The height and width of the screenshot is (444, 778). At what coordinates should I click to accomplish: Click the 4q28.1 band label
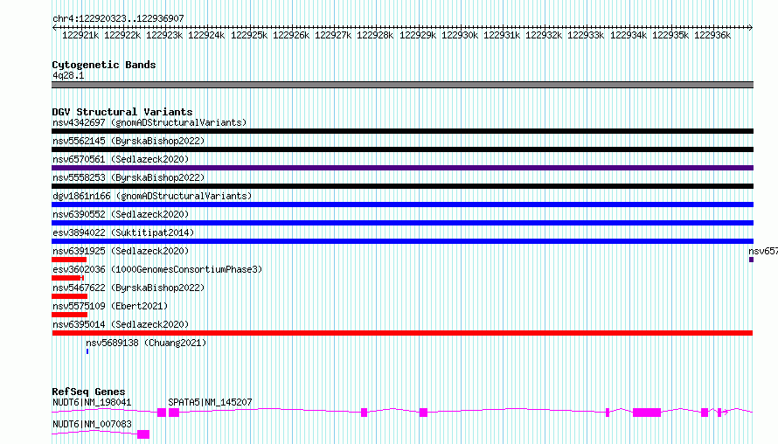click(x=68, y=75)
